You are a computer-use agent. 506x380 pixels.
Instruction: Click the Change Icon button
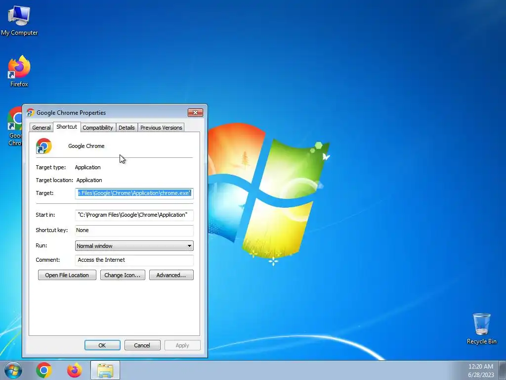pyautogui.click(x=123, y=275)
